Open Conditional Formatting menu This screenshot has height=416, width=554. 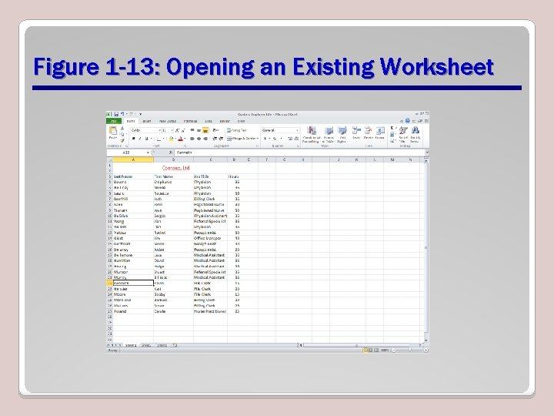(x=312, y=134)
